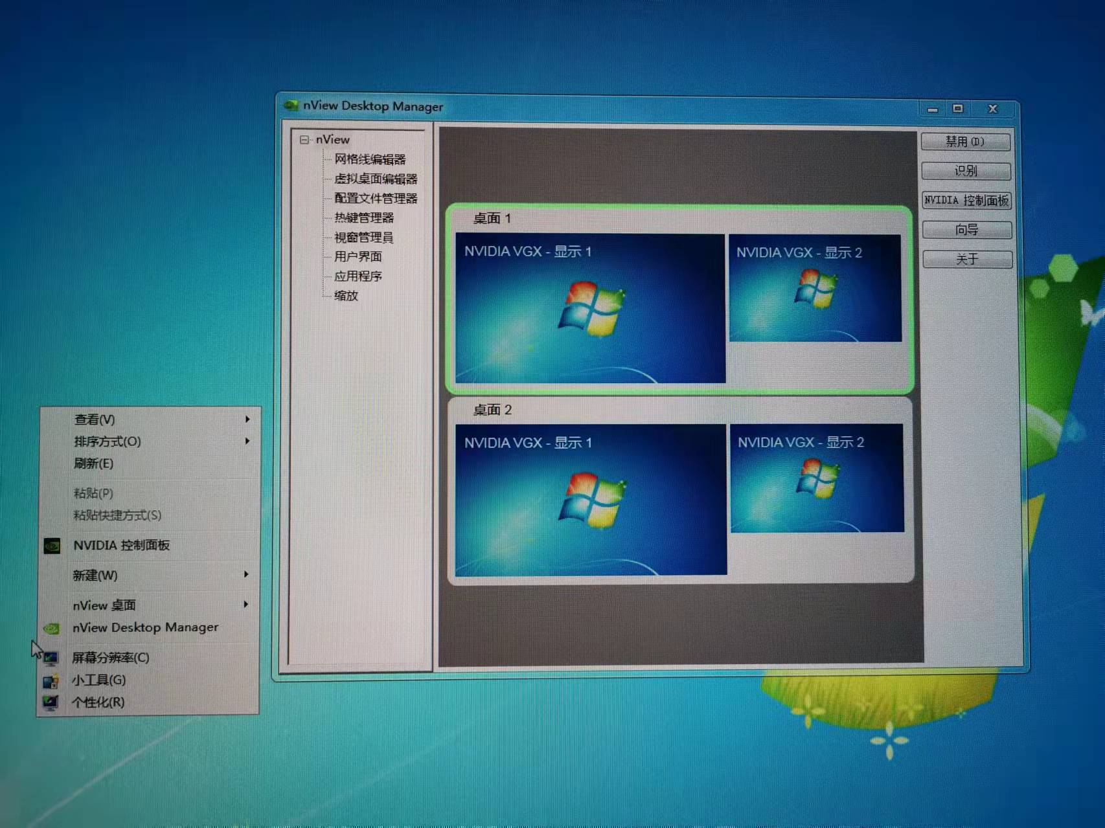Click the 禁用(D) button
The width and height of the screenshot is (1105, 828).
(x=965, y=142)
